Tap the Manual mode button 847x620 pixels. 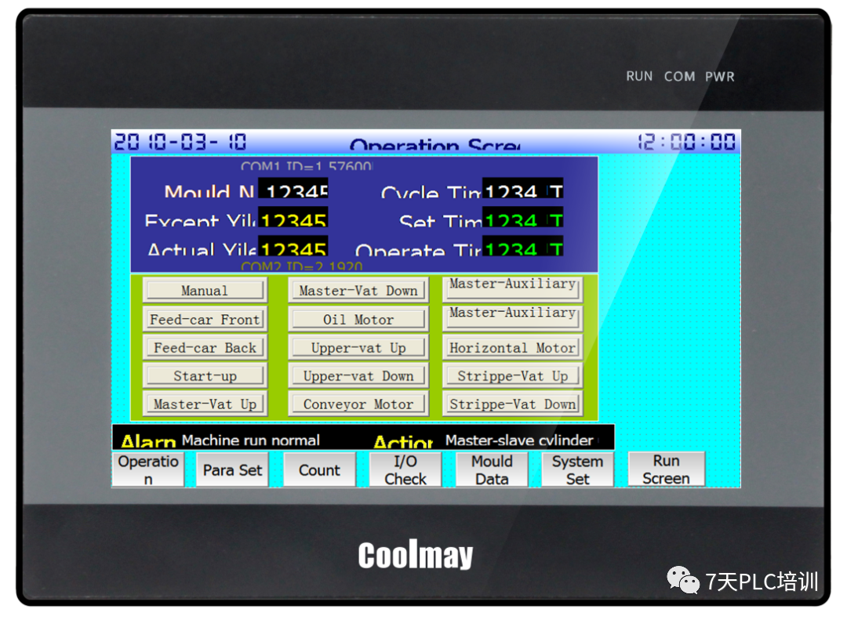205,290
